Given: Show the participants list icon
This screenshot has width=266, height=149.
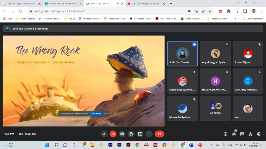Looking at the screenshot, I should pyautogui.click(x=234, y=134).
